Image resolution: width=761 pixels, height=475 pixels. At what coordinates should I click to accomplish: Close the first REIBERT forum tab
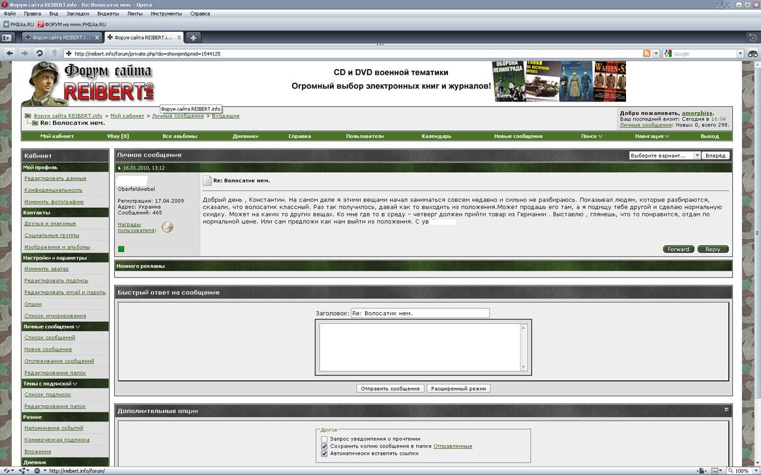point(97,37)
